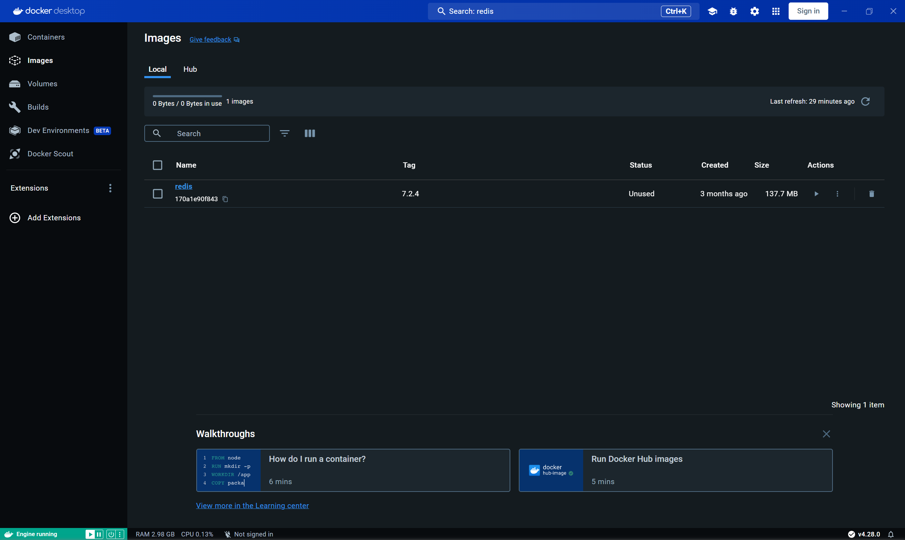This screenshot has height=540, width=905.
Task: Switch to the Local tab
Action: point(157,69)
